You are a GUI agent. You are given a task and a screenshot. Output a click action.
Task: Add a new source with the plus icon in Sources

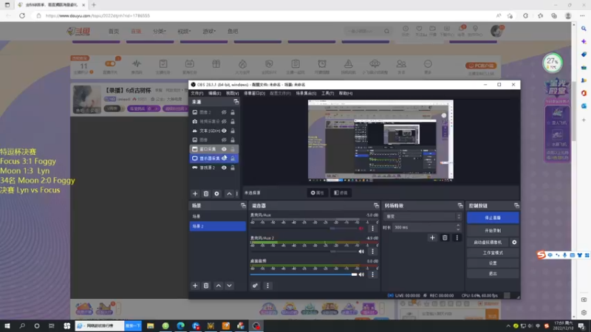click(x=195, y=193)
